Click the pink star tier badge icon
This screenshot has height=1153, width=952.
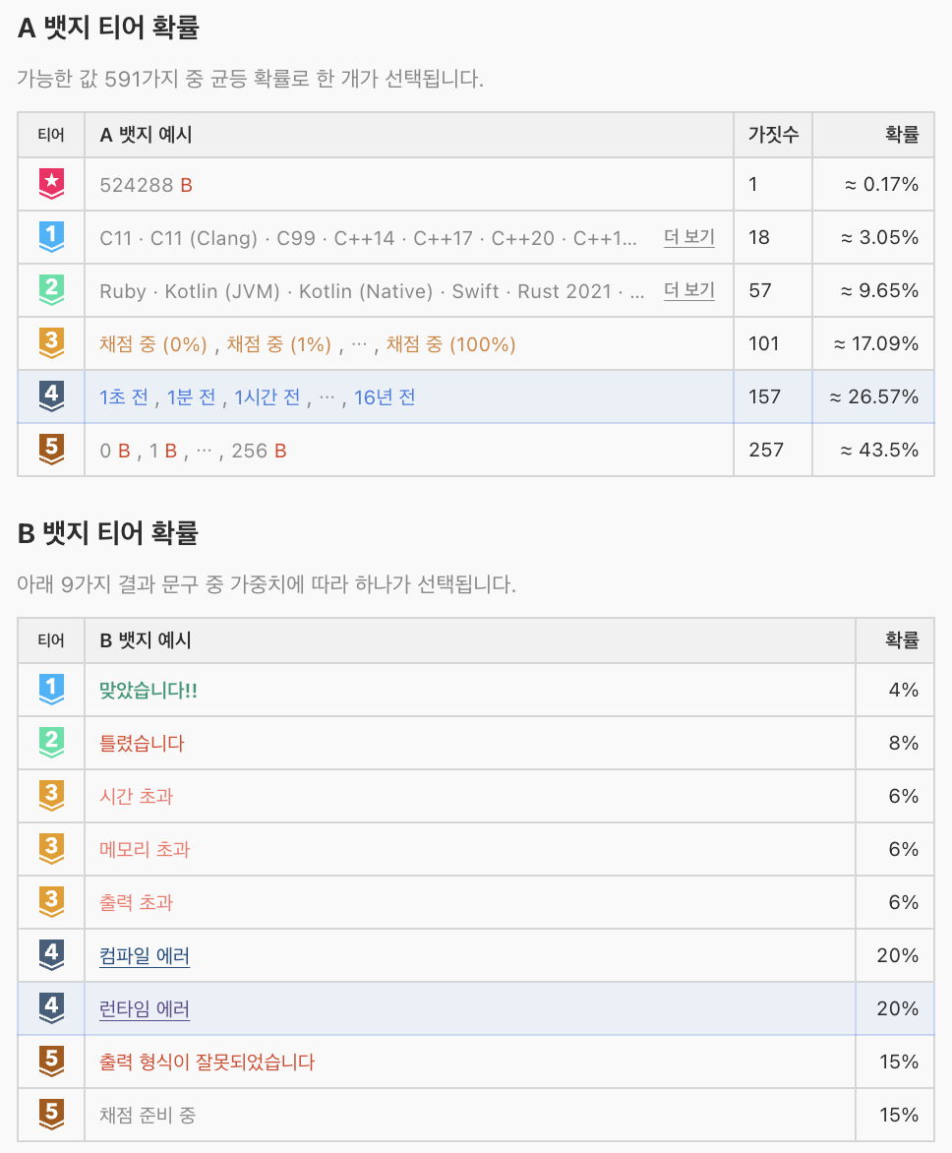pyautogui.click(x=51, y=184)
